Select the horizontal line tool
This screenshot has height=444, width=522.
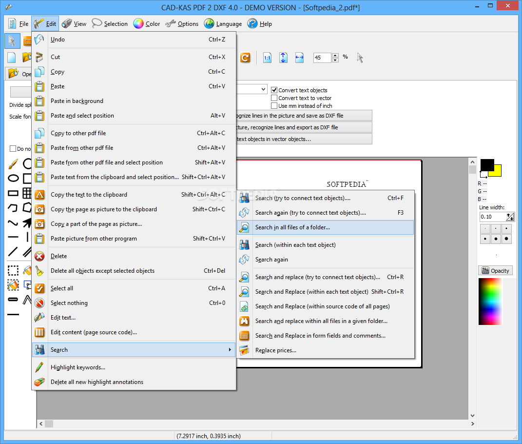click(13, 237)
